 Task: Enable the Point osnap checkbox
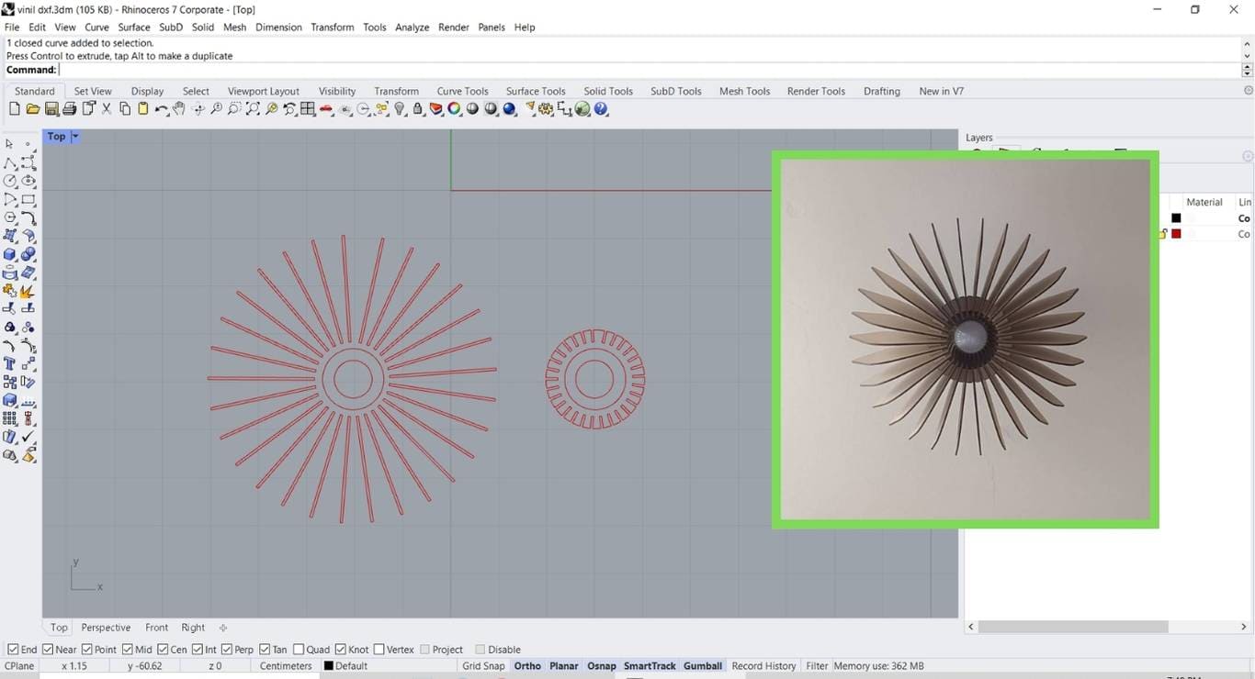(87, 650)
